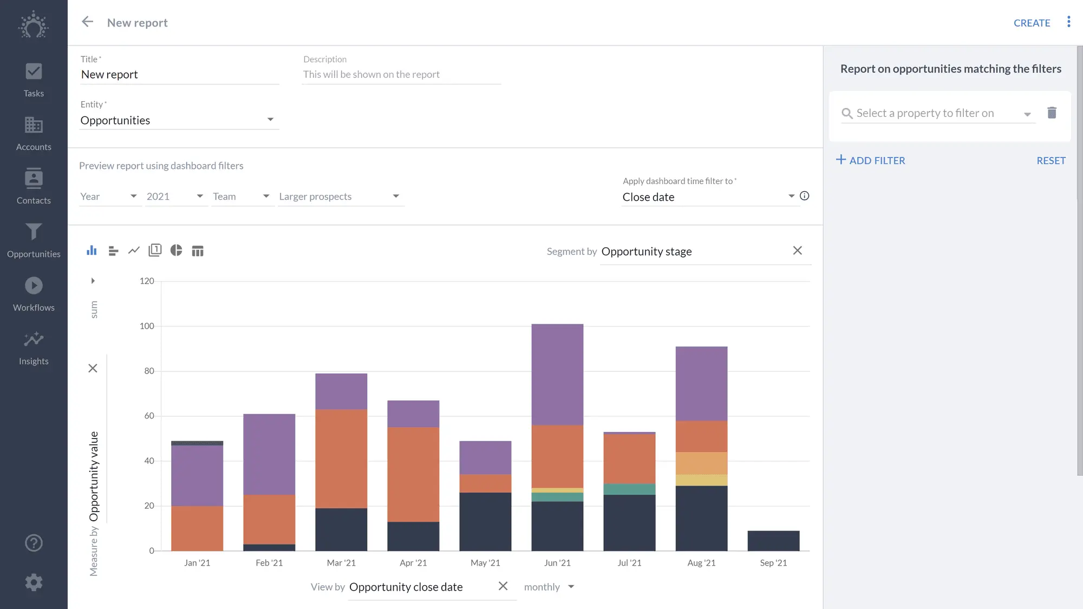Open the Workflows section in the sidebar
Screen dimensions: 1083x609
click(34, 293)
